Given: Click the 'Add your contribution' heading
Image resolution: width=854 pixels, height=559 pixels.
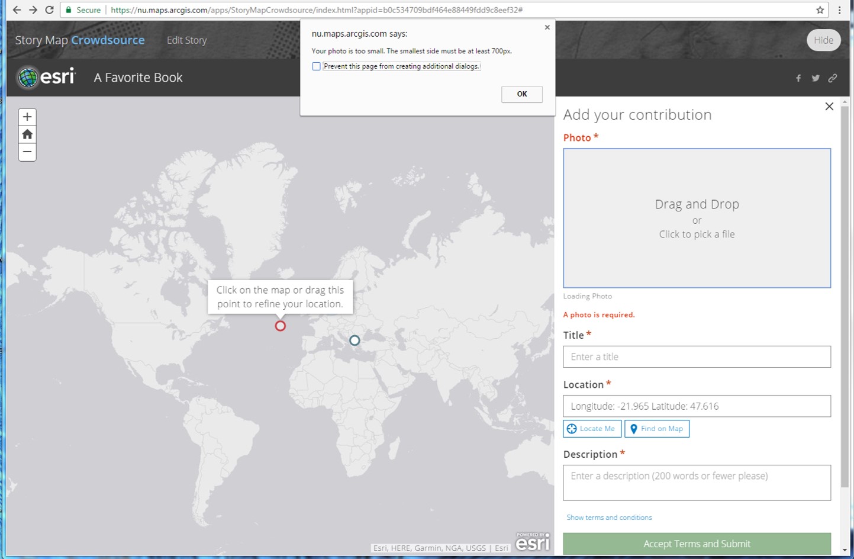Looking at the screenshot, I should [637, 115].
